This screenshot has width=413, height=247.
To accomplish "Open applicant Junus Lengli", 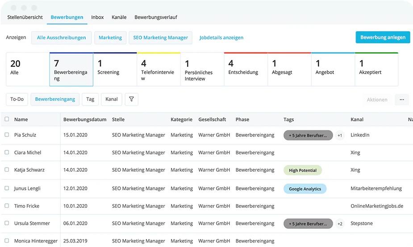I will [27, 188].
